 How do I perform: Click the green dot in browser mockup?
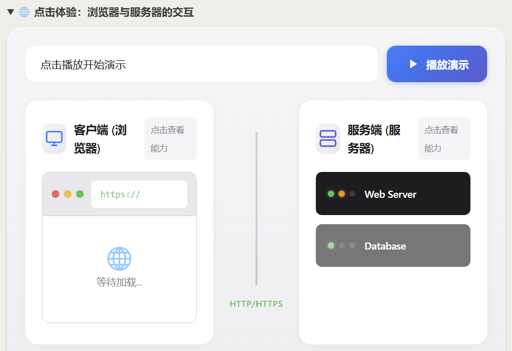tap(80, 194)
